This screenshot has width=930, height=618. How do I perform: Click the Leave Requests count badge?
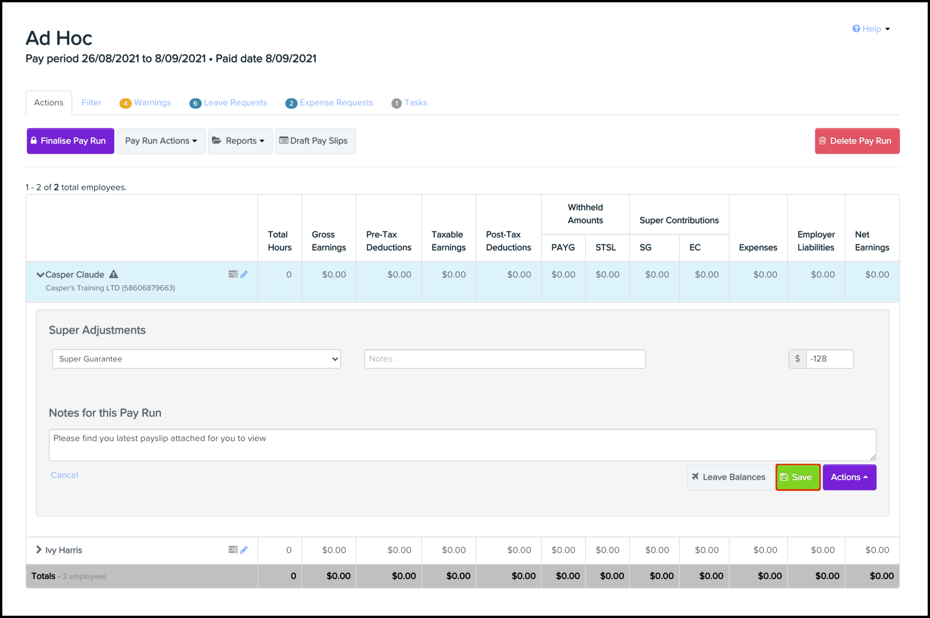(x=195, y=103)
